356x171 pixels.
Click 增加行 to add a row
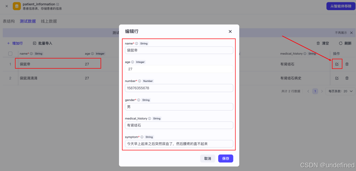15,43
